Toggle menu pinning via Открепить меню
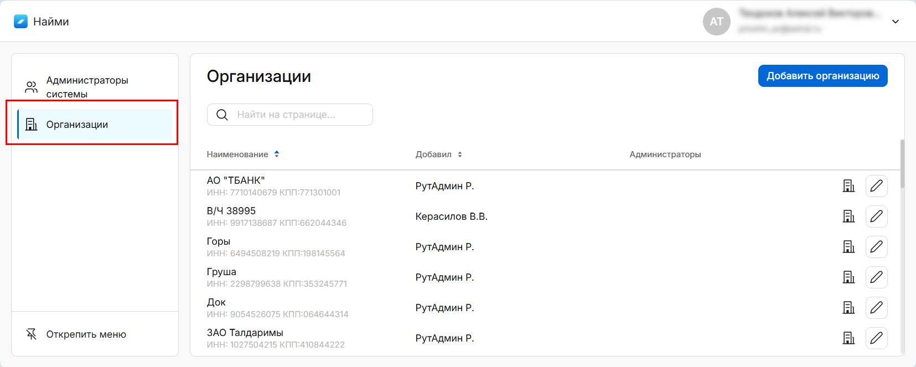This screenshot has height=367, width=916. pos(86,334)
